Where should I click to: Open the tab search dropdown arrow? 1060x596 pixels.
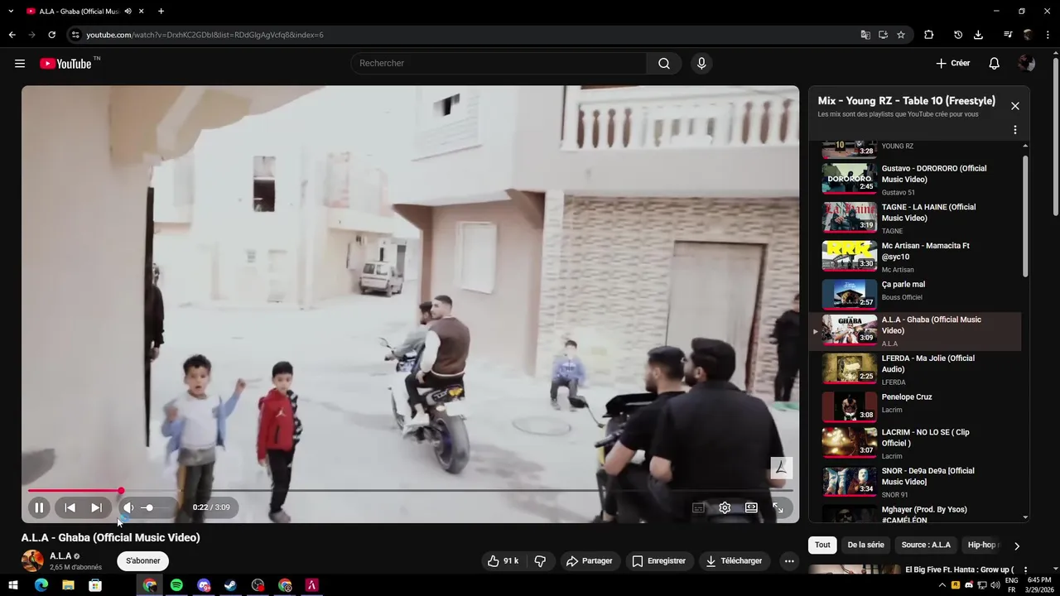click(11, 12)
